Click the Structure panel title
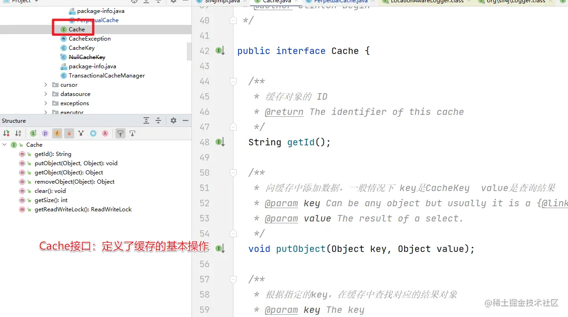 [x=14, y=121]
